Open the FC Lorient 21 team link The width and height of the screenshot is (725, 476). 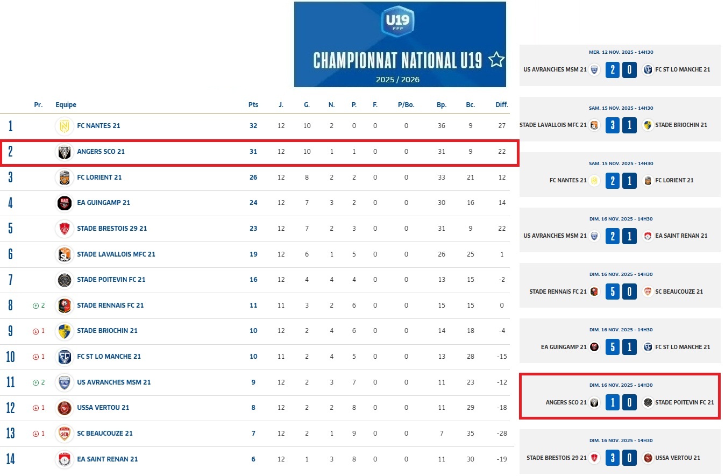tap(99, 177)
